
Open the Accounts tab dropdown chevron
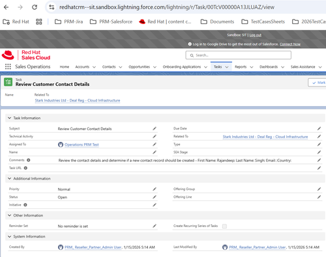point(94,67)
